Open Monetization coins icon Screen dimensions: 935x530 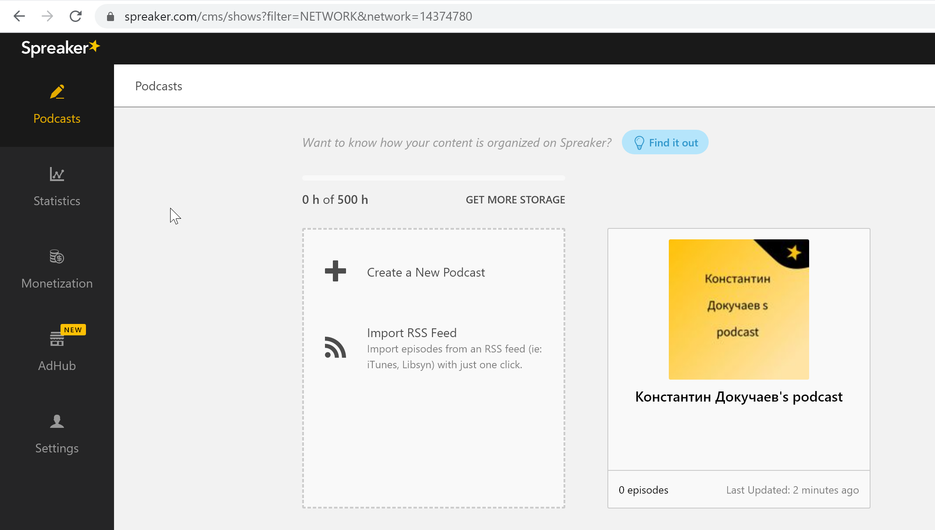(x=57, y=256)
